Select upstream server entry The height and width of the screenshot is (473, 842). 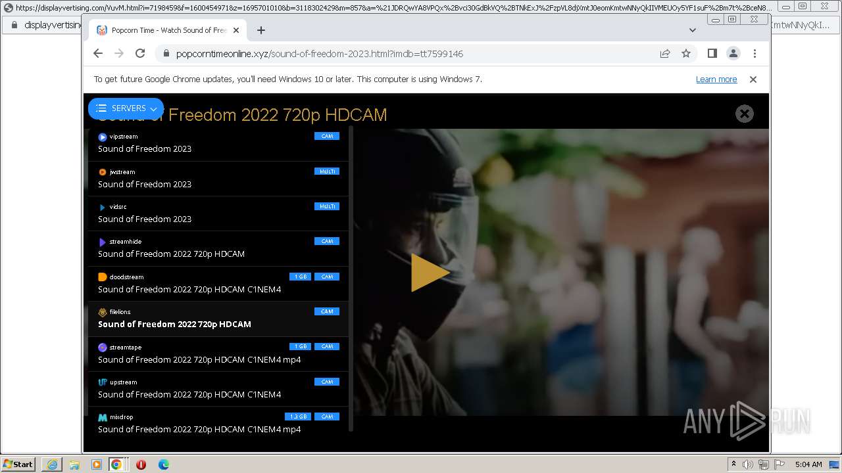click(218, 389)
